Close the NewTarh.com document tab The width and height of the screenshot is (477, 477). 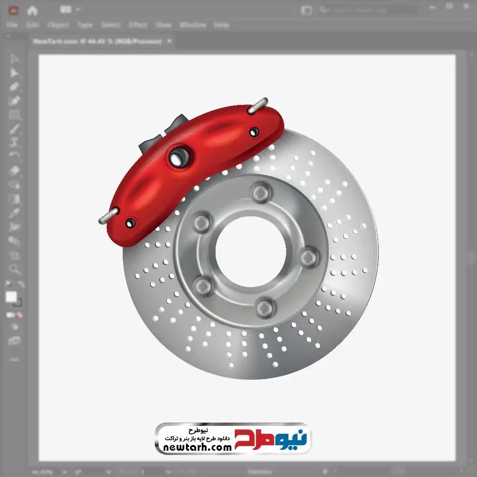click(x=169, y=41)
